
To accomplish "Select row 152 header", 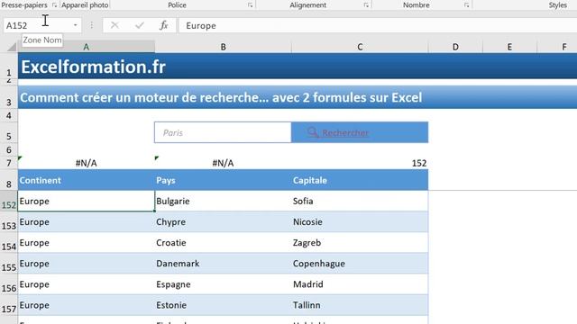I will tap(9, 201).
